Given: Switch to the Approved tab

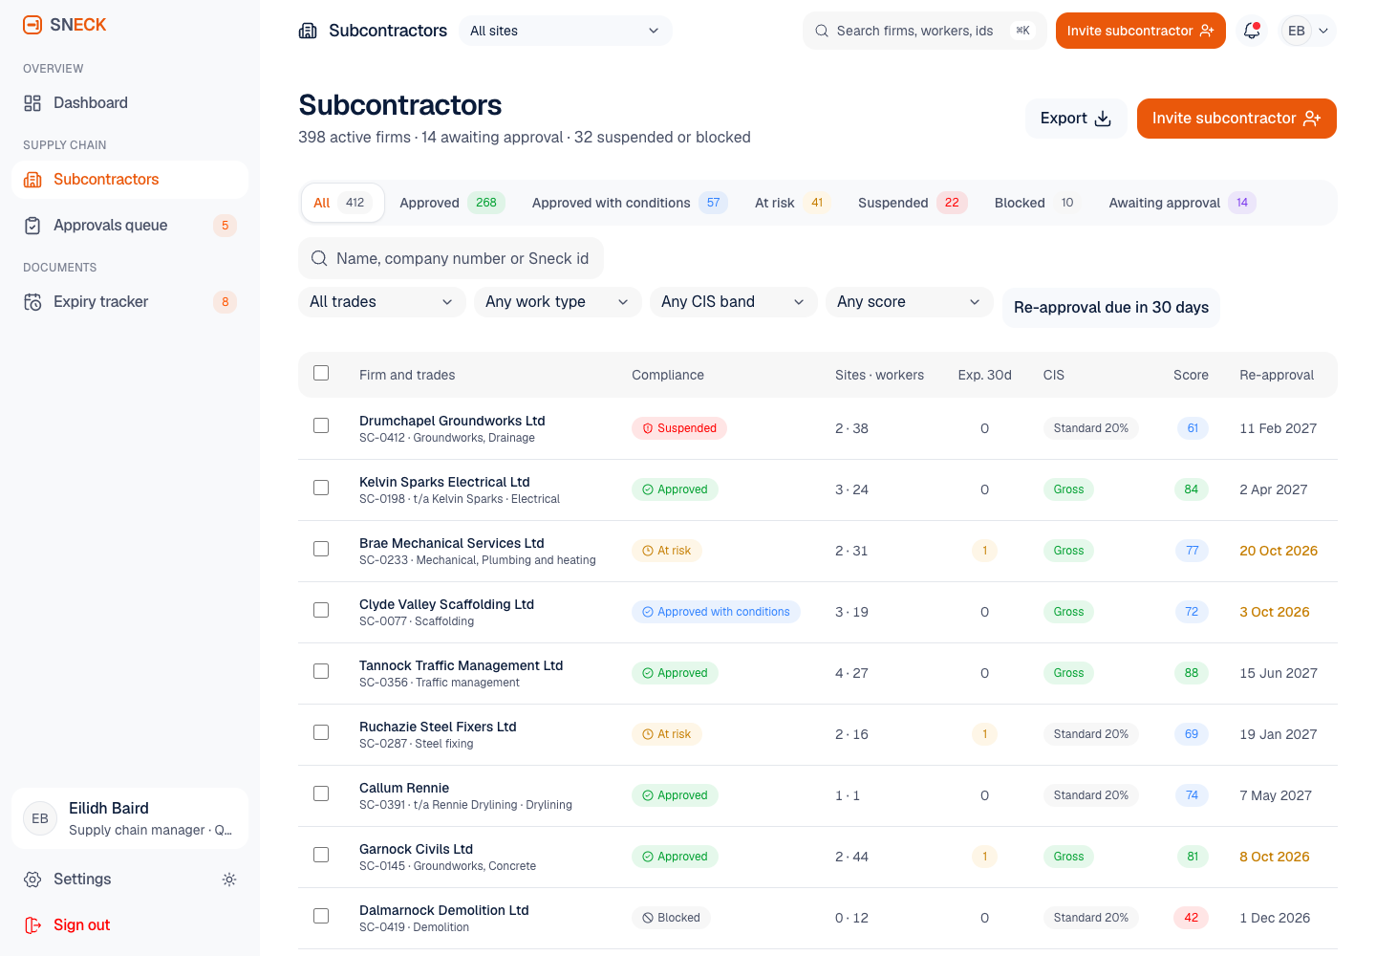Looking at the screenshot, I should click(x=452, y=203).
